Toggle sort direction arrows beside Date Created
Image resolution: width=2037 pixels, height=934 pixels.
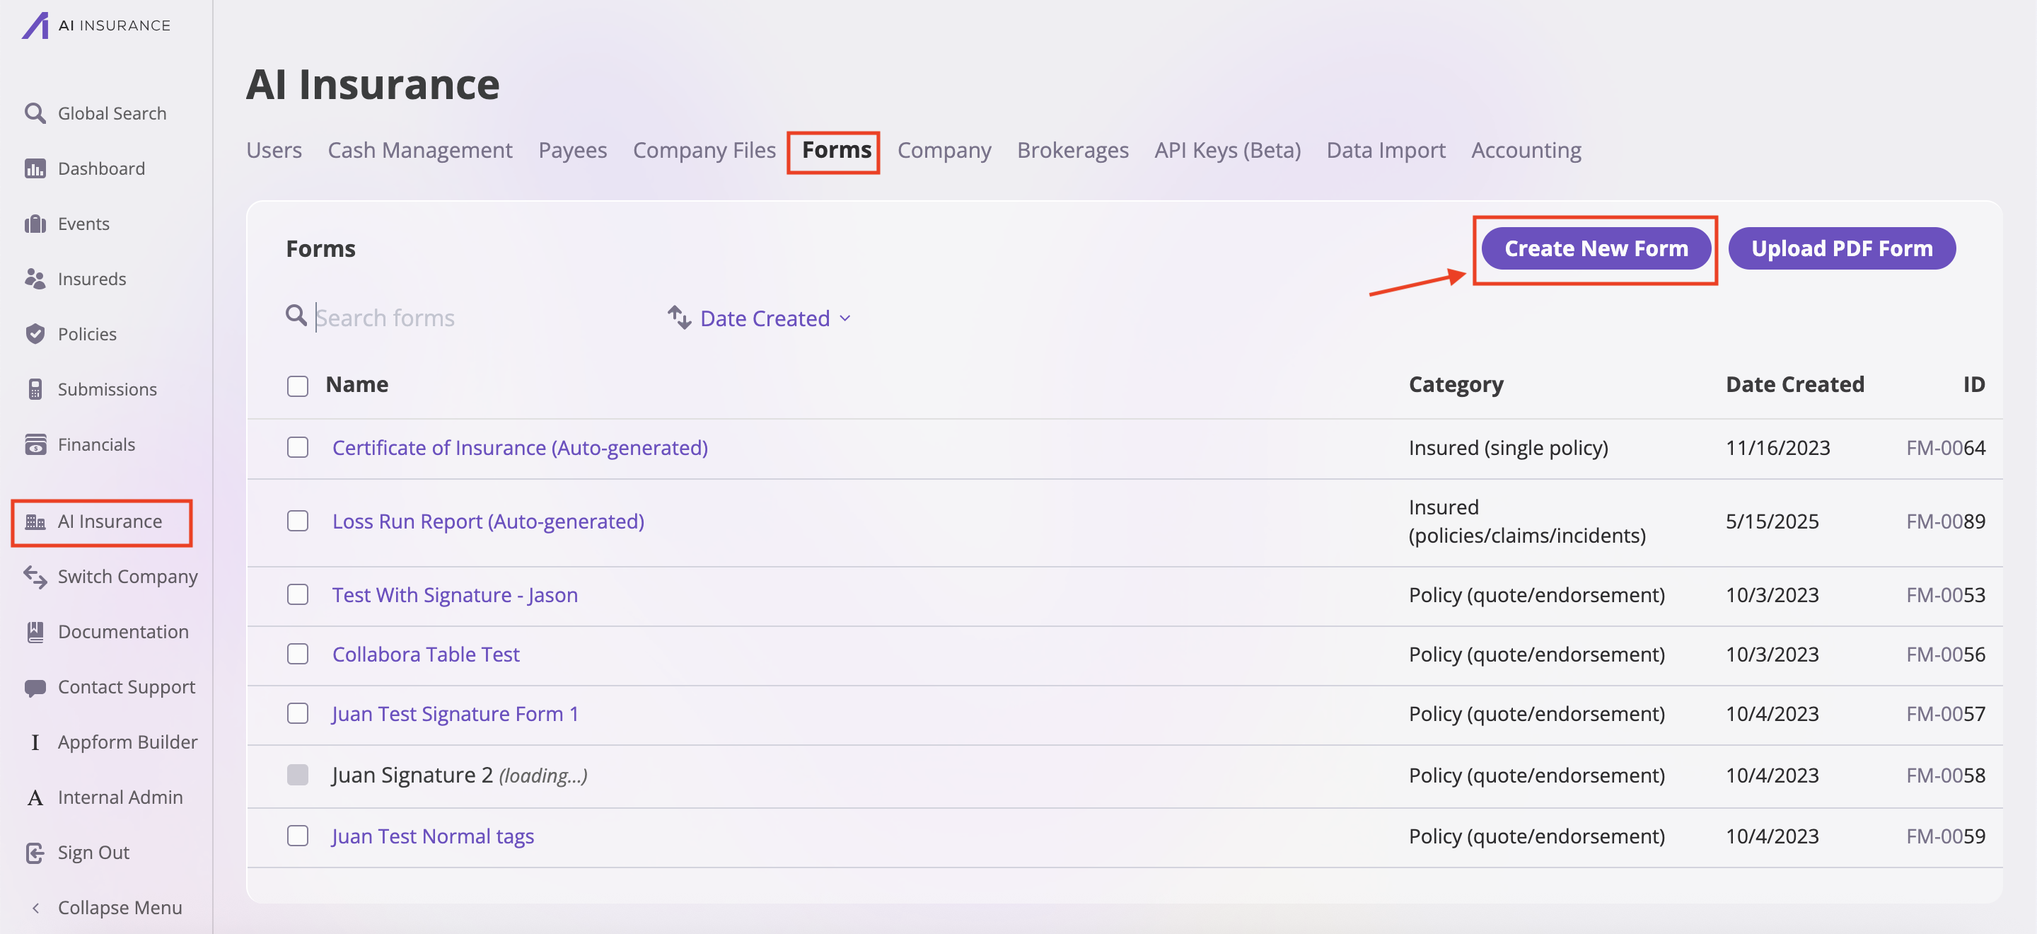click(678, 317)
